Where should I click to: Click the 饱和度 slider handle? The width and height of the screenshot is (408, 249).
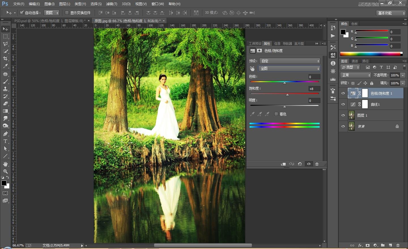287,95
